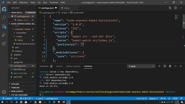Create a new terminal with plus icon
This screenshot has width=185, height=104.
point(159,66)
